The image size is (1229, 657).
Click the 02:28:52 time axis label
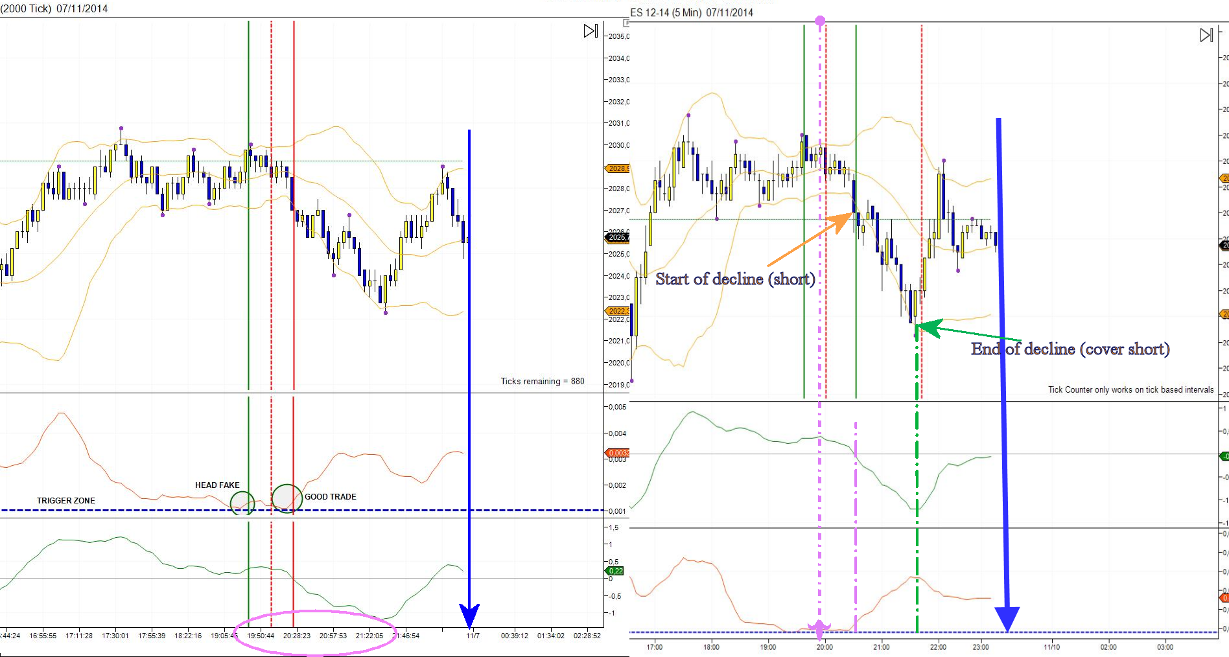[587, 636]
